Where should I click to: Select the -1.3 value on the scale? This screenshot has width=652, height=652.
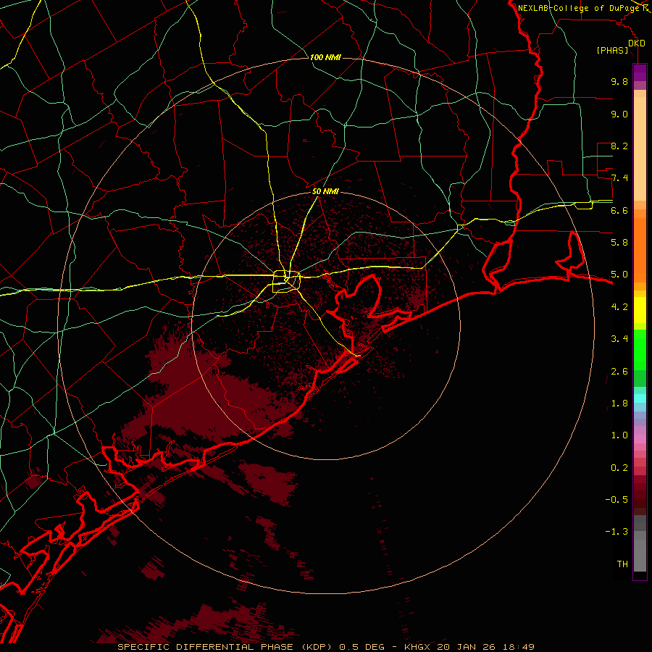point(617,532)
